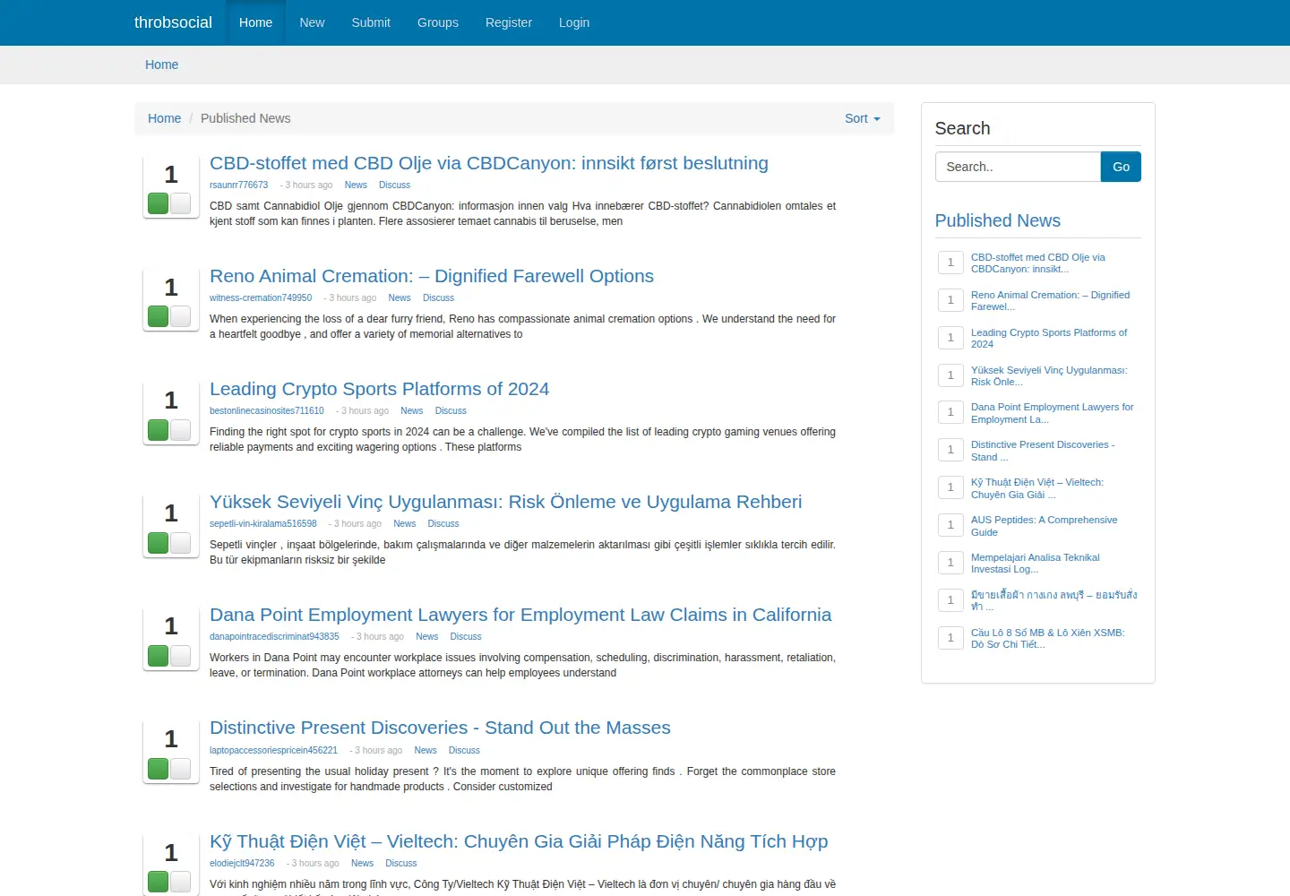
Task: Upvote the CBD-stoffet post with green button
Action: (159, 203)
